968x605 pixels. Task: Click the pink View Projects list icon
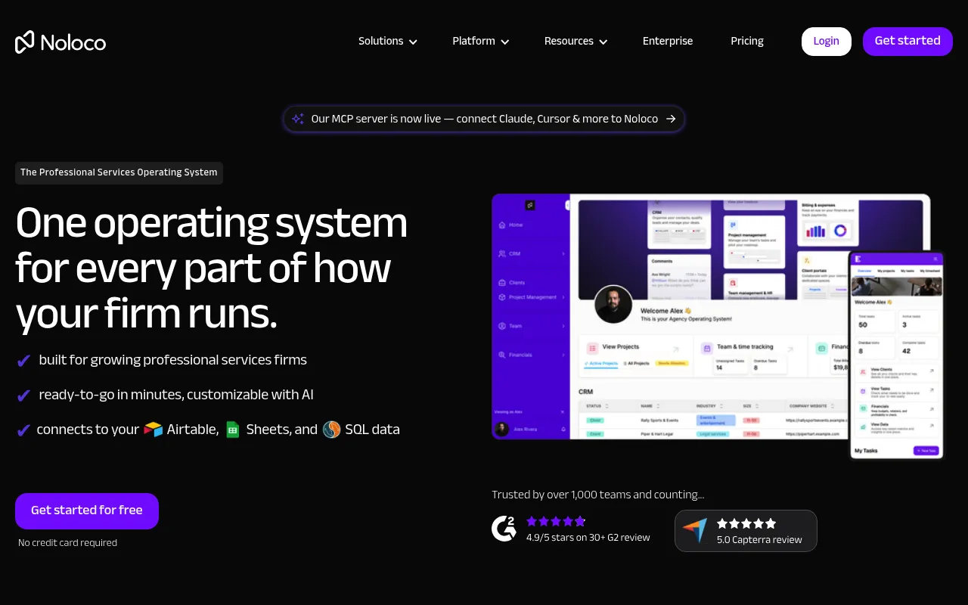click(x=593, y=348)
